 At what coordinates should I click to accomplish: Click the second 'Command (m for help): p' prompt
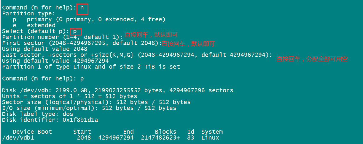(43, 79)
